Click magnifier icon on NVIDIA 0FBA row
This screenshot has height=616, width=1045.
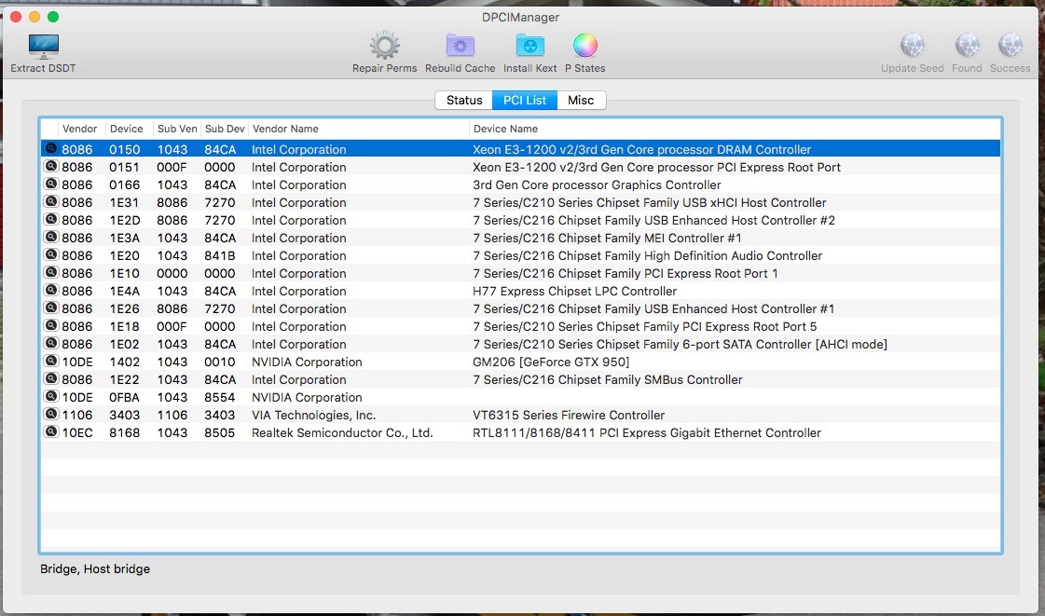pos(50,396)
